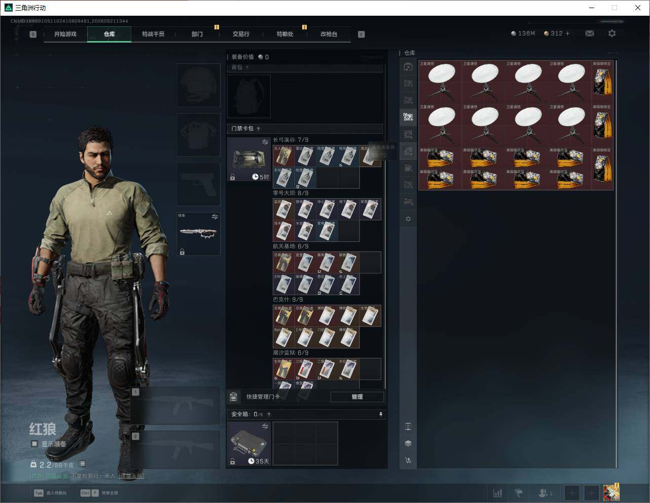Open warehouse sidebar settings gear
The image size is (650, 503).
(x=408, y=219)
